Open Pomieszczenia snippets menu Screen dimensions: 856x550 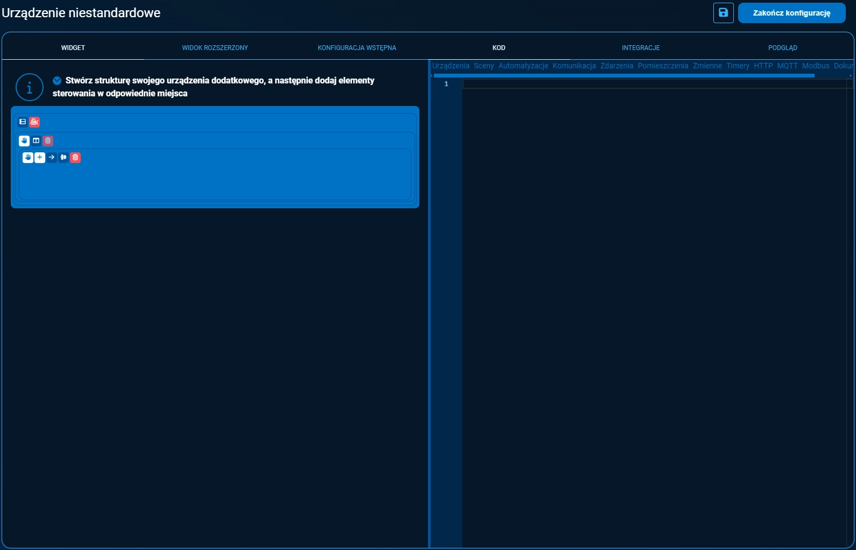663,66
